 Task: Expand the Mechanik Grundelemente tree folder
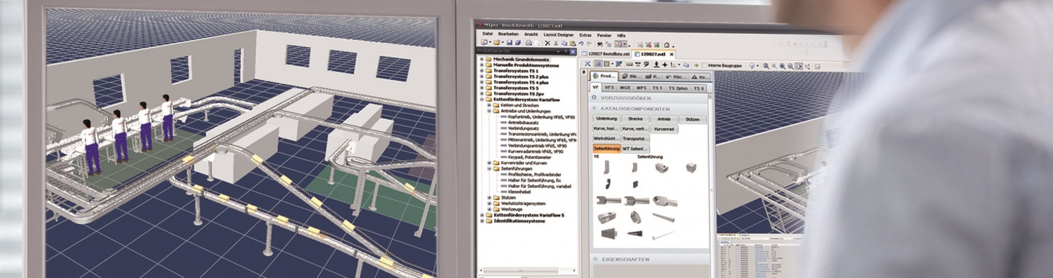482,59
